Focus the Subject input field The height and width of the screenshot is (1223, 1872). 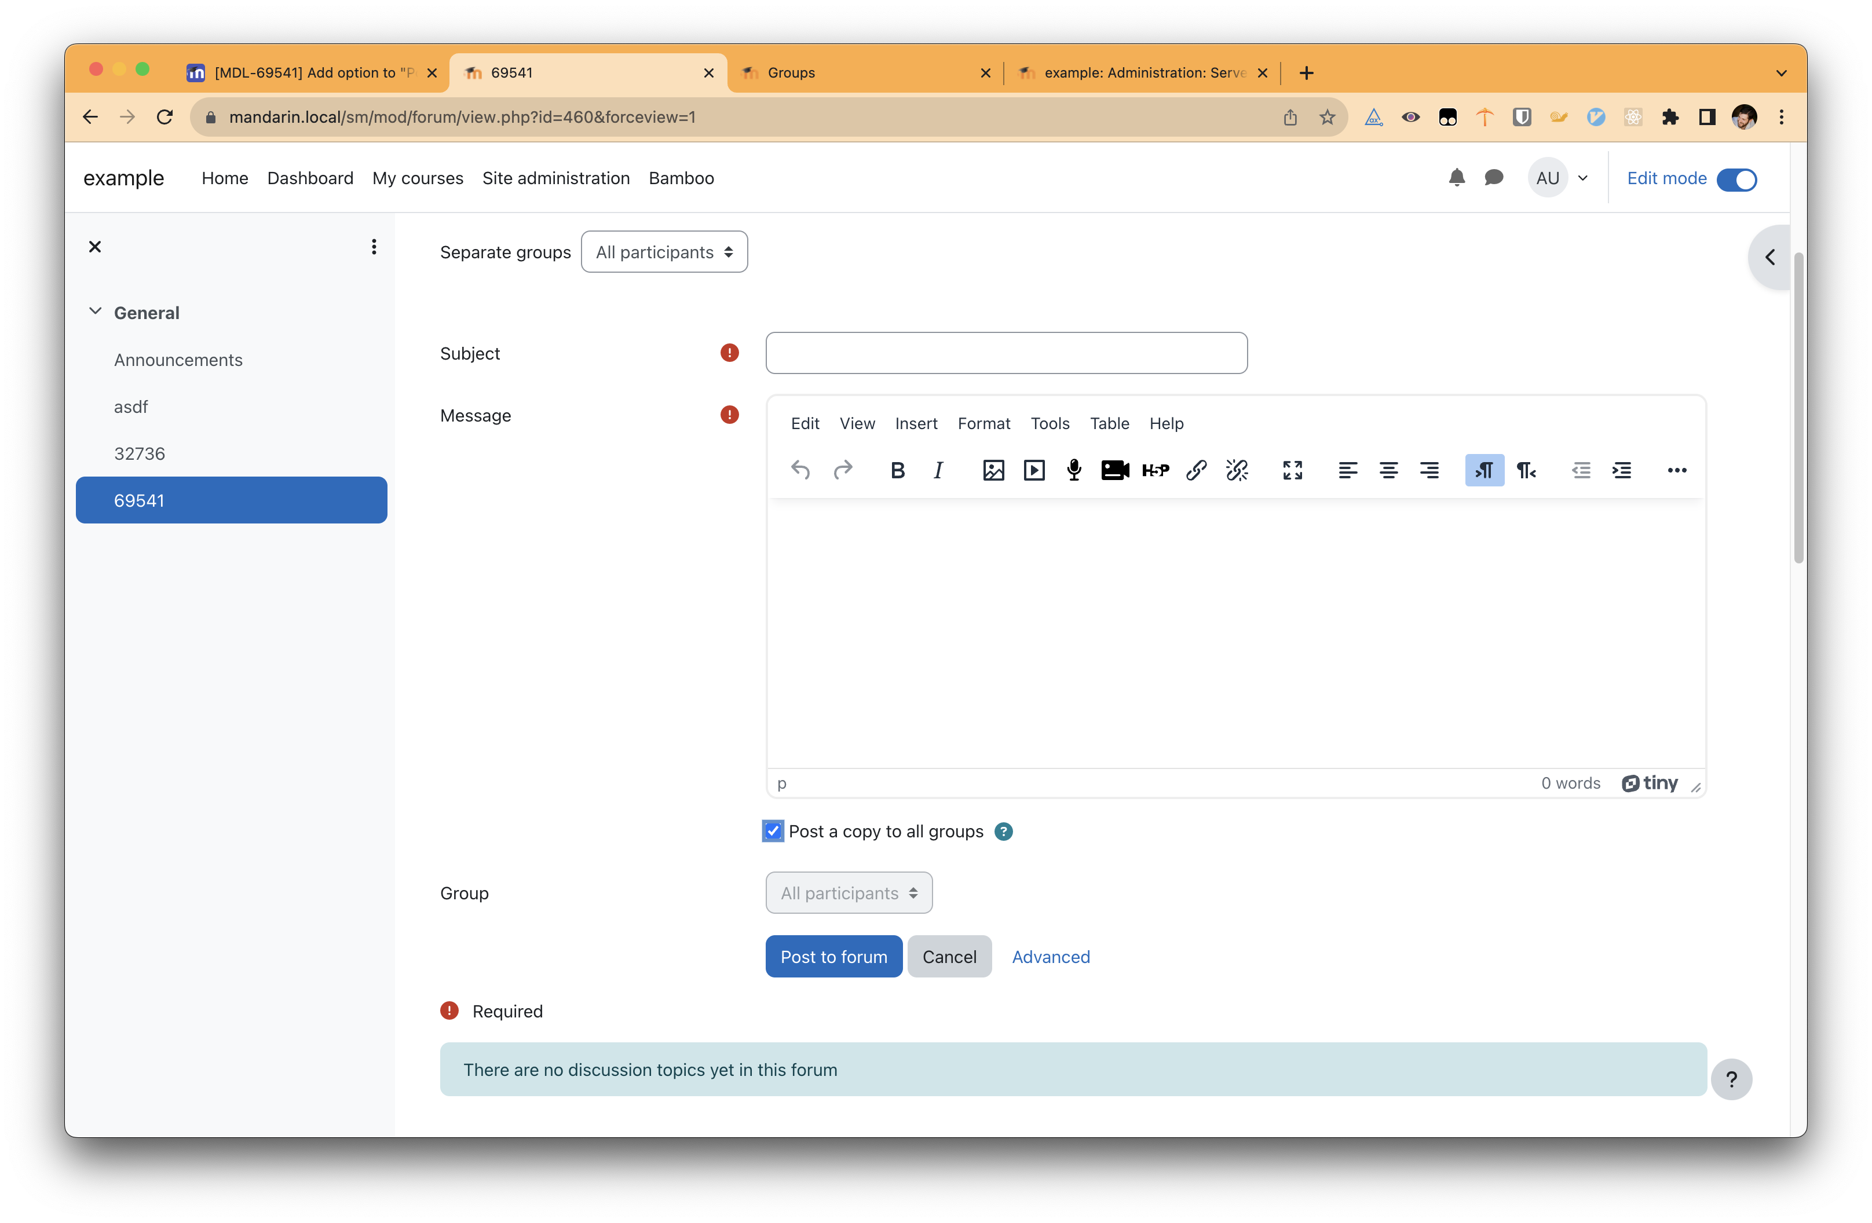[x=1006, y=352]
